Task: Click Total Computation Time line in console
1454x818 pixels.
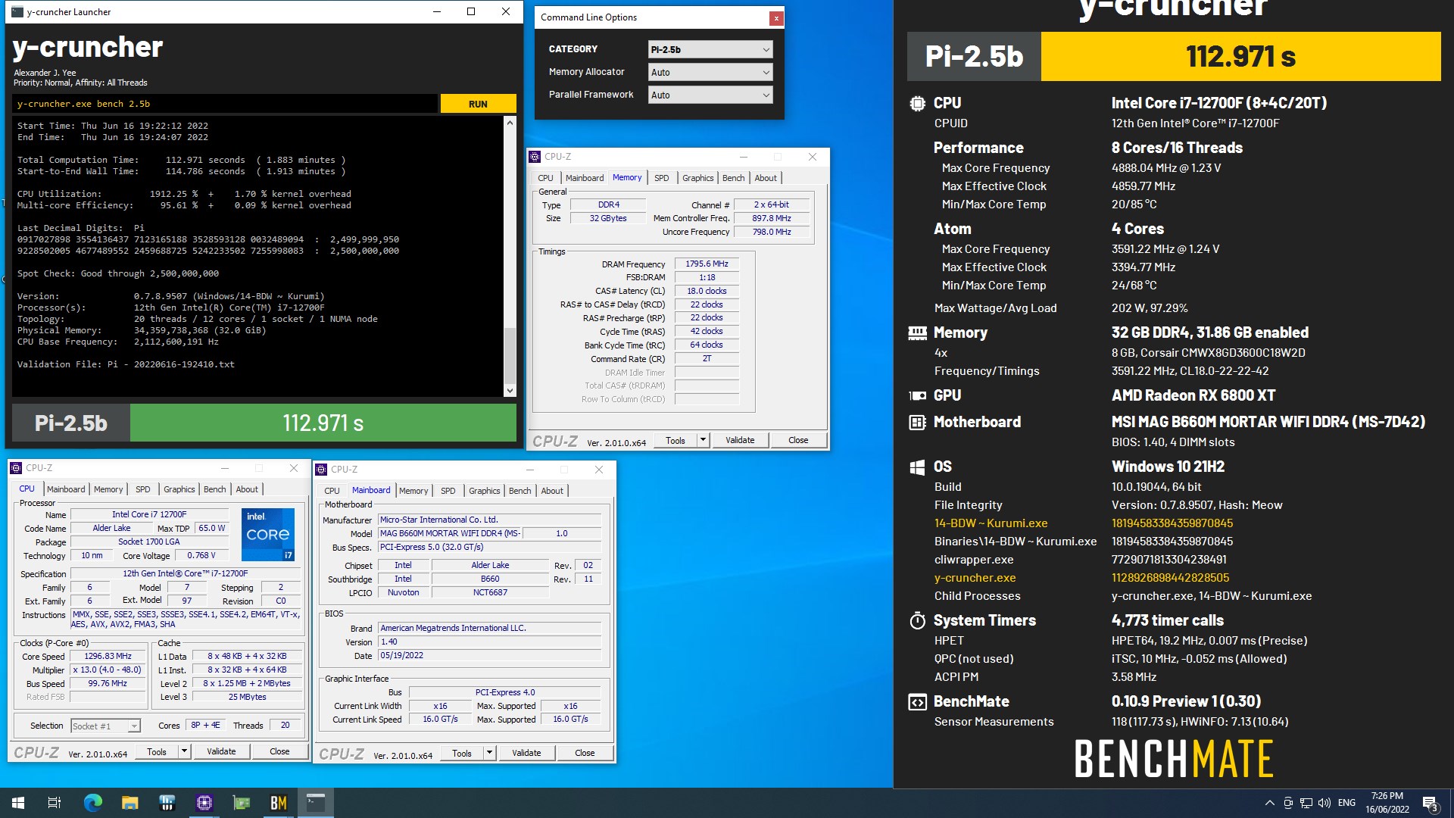Action: (181, 160)
